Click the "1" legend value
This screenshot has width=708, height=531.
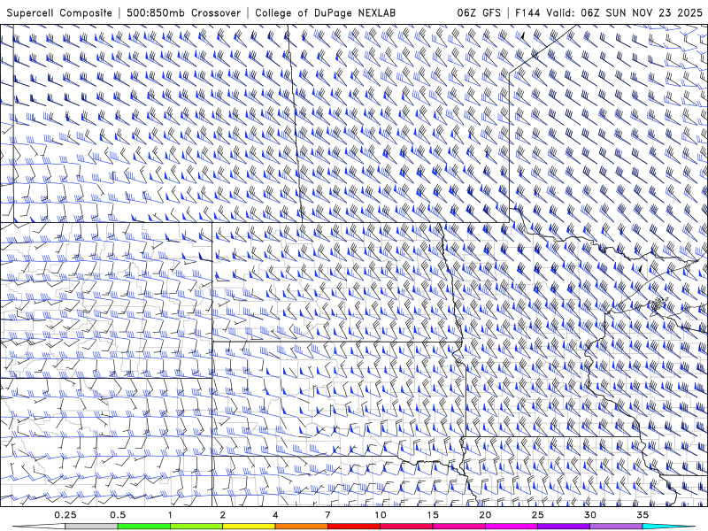click(x=170, y=515)
